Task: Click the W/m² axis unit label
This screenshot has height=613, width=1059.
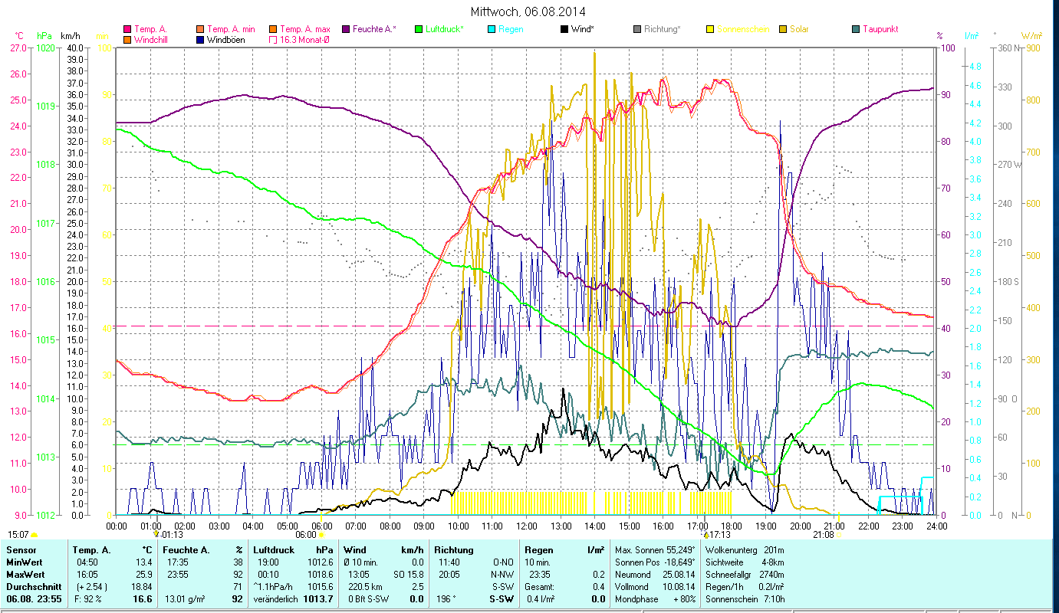Action: [x=1031, y=36]
